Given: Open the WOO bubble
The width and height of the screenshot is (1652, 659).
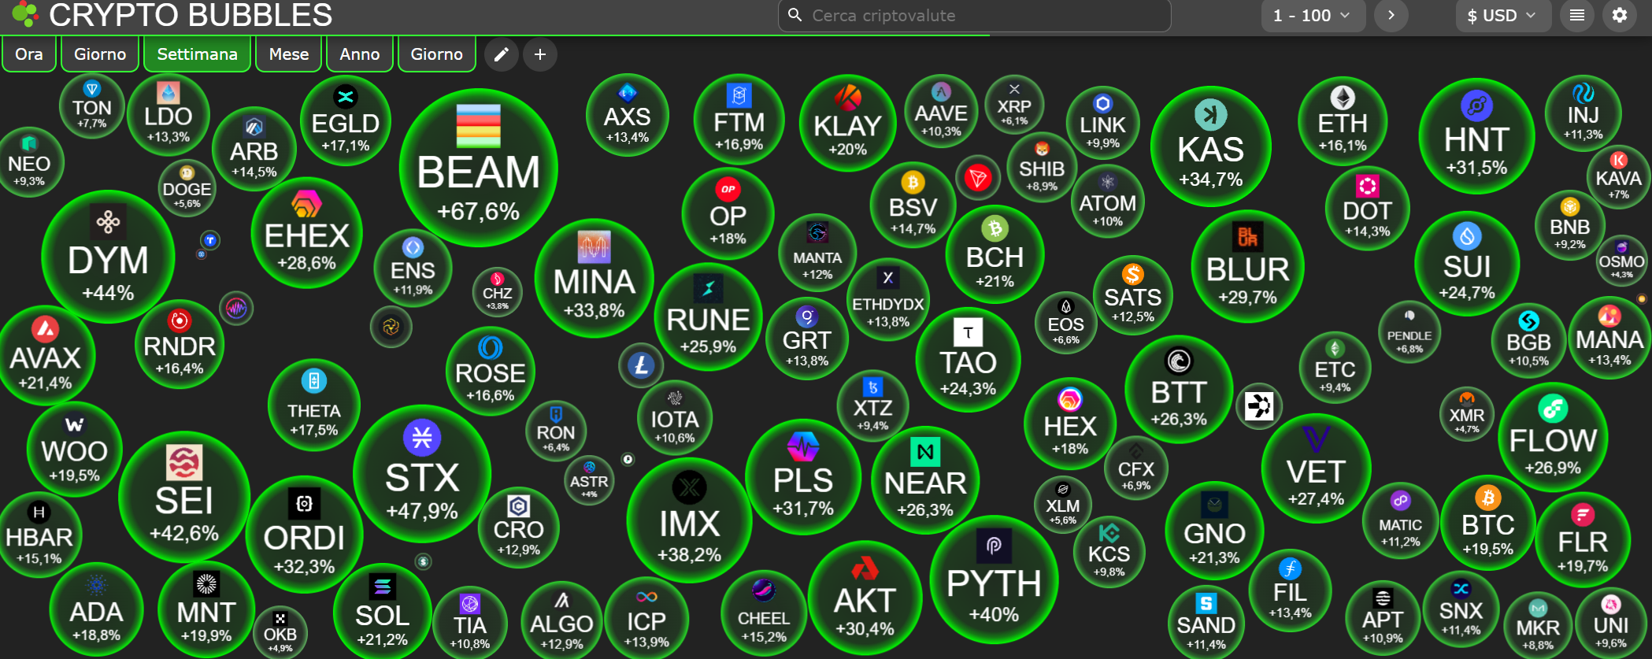Looking at the screenshot, I should (75, 449).
